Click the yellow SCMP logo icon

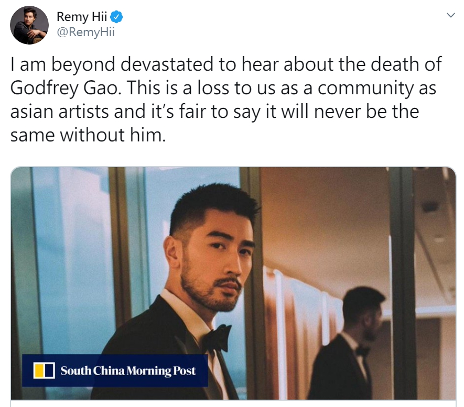point(44,371)
